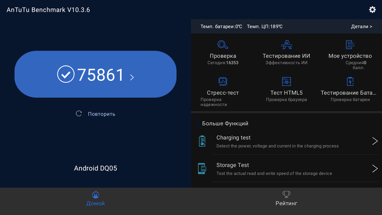Open the 75861 score result button
Screen dimensions: 382x215
click(95, 74)
